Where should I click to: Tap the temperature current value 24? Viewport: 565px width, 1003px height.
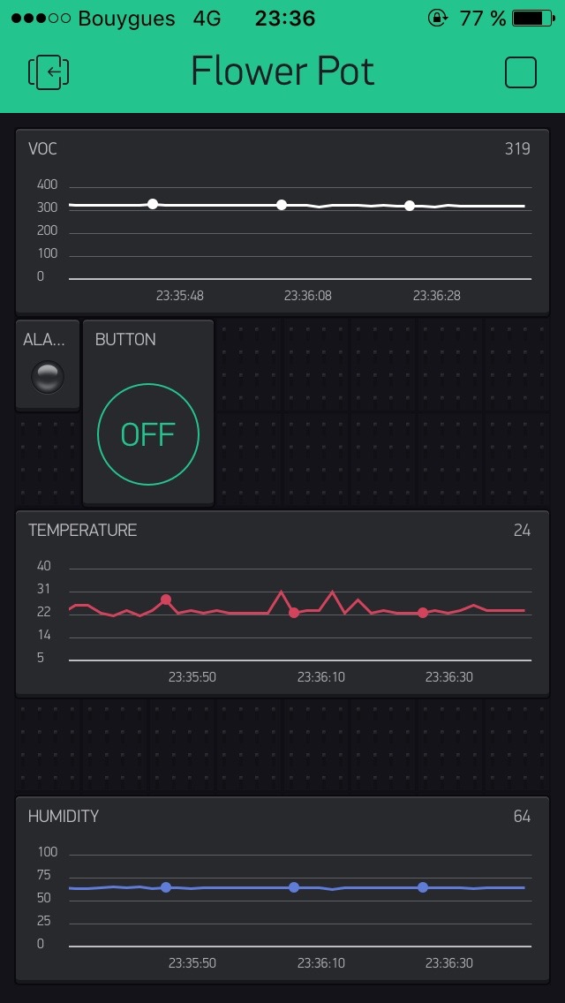[x=522, y=531]
